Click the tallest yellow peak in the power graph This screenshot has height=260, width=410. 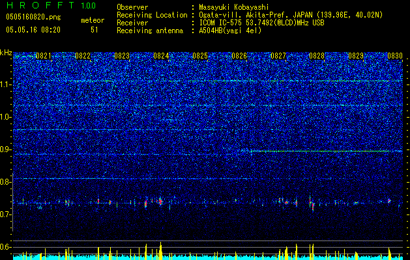pyautogui.click(x=161, y=250)
